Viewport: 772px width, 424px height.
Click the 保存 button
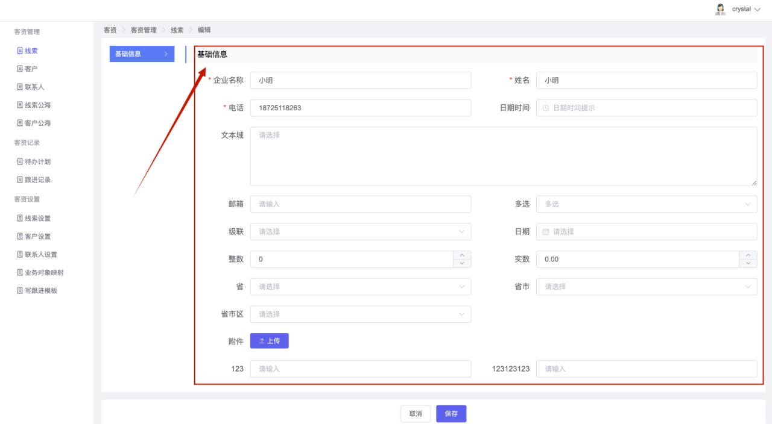(x=451, y=414)
